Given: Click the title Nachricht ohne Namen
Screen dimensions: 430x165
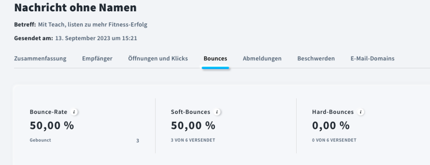Looking at the screenshot, I should (76, 8).
